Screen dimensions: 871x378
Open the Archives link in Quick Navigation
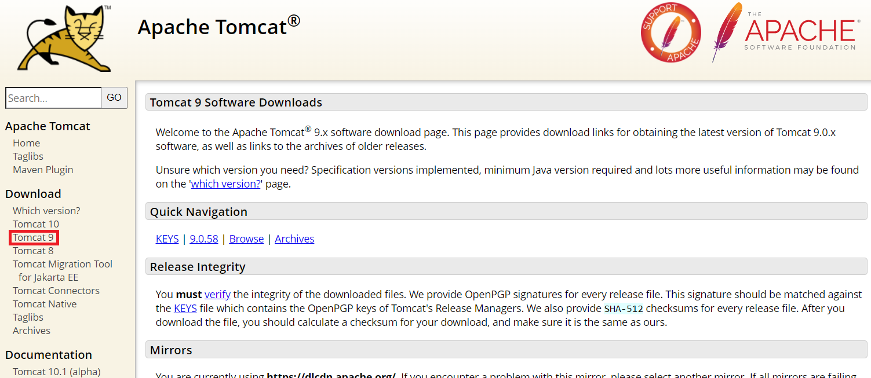294,238
